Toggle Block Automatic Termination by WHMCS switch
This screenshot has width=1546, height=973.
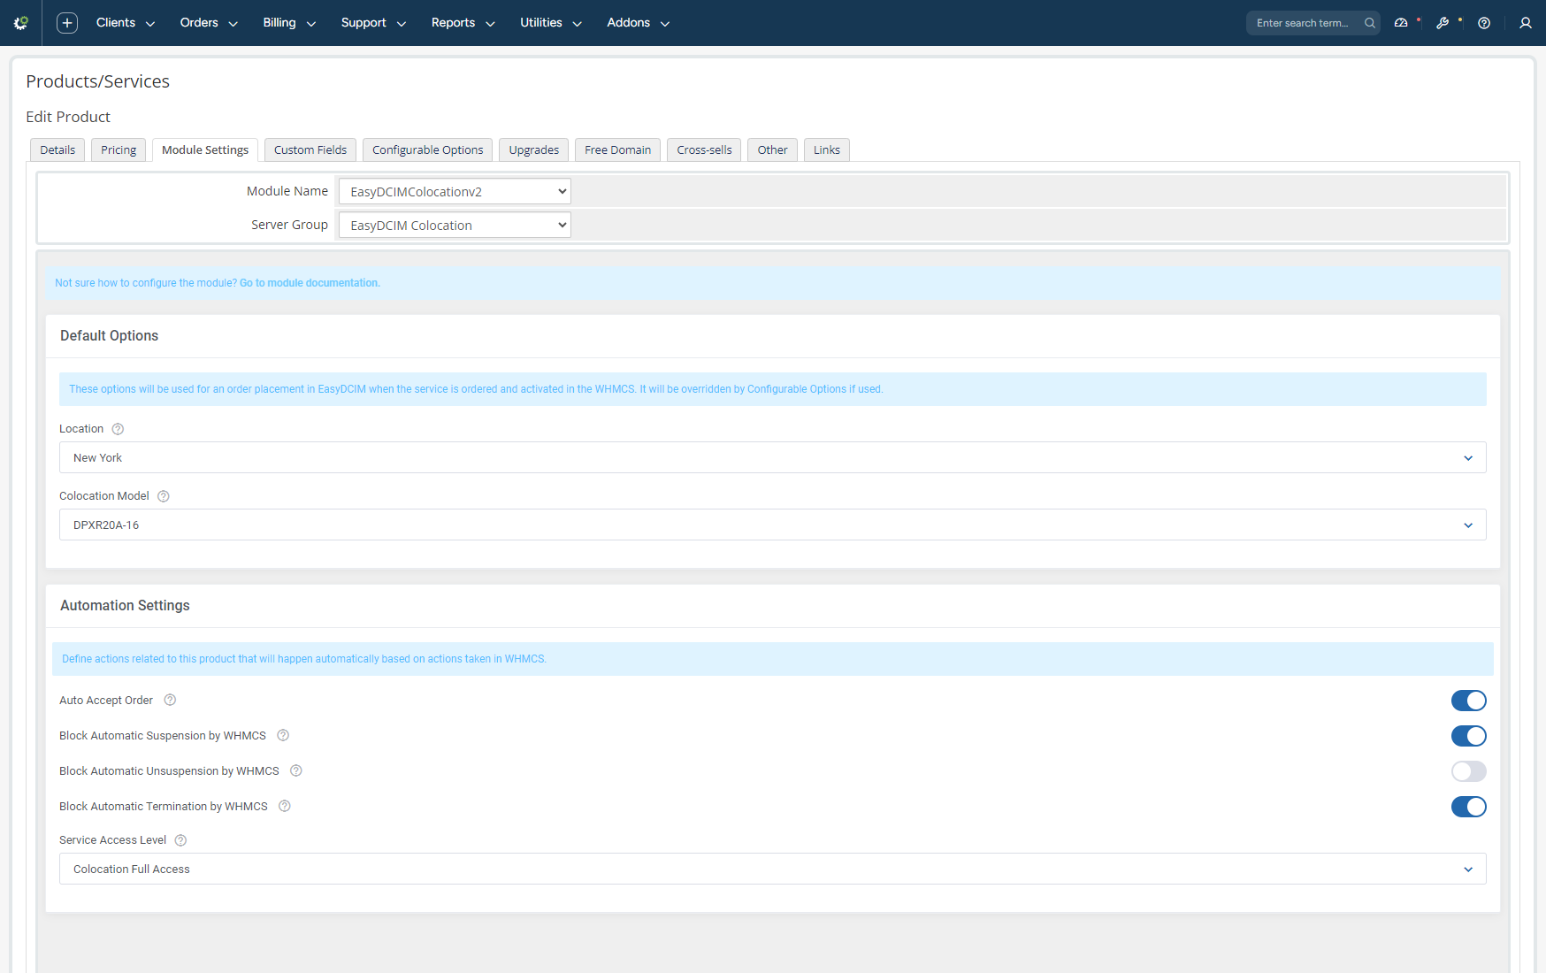pyautogui.click(x=1468, y=807)
